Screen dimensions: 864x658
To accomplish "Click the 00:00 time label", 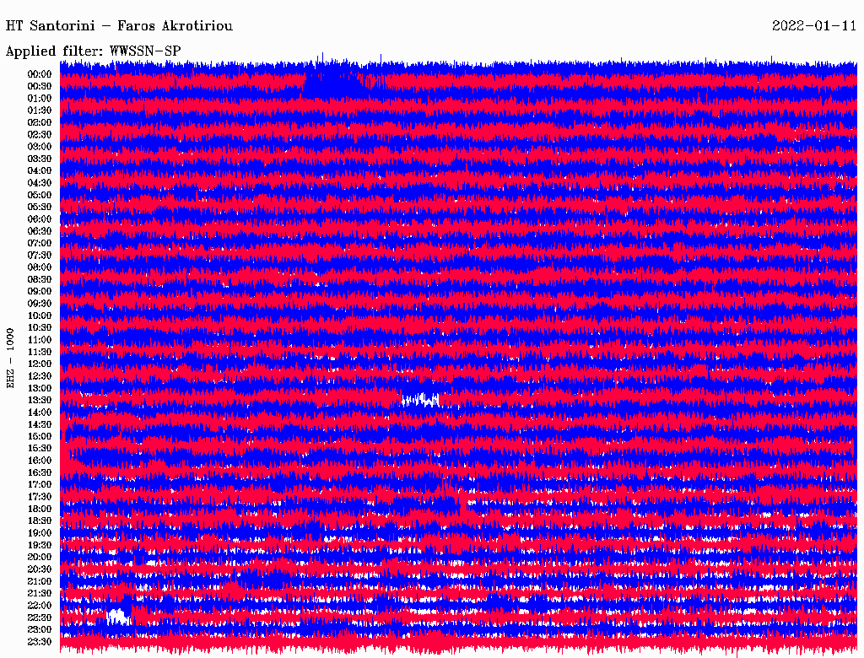I will [x=40, y=74].
